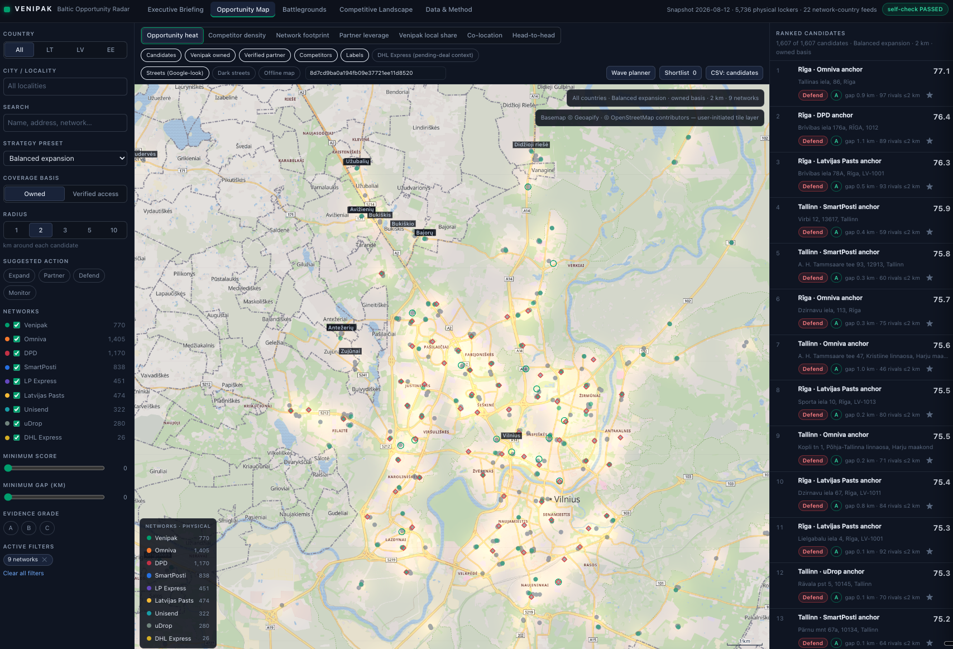
Task: Click the Antežeriai map label marker
Action: [x=341, y=328]
